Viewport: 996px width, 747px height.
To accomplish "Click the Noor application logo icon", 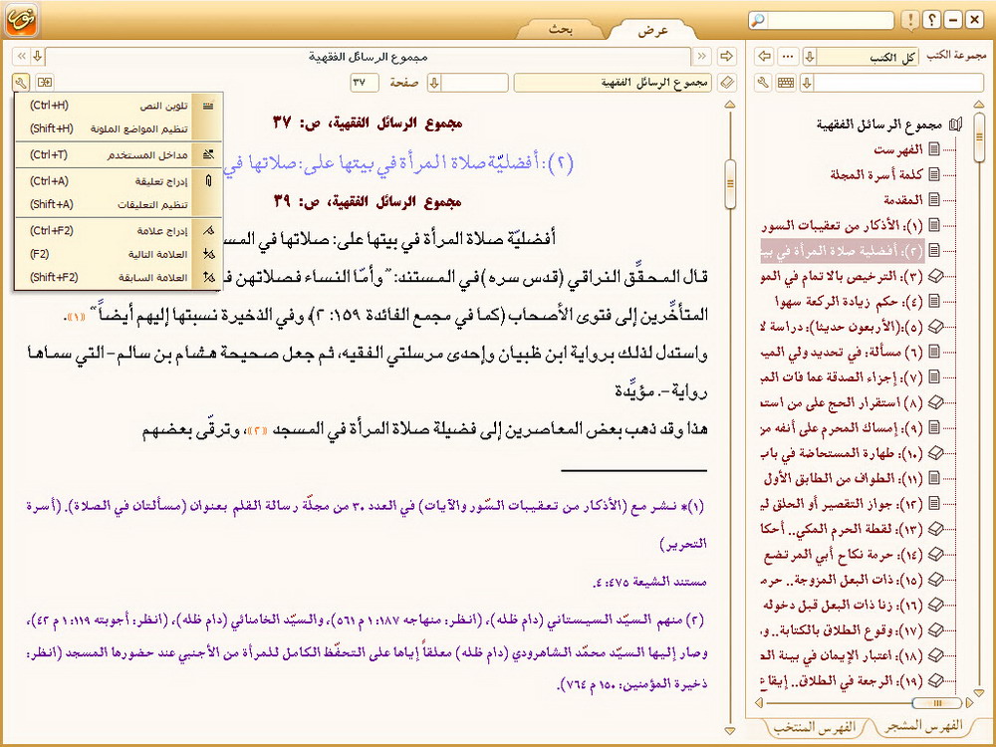I will click(22, 20).
